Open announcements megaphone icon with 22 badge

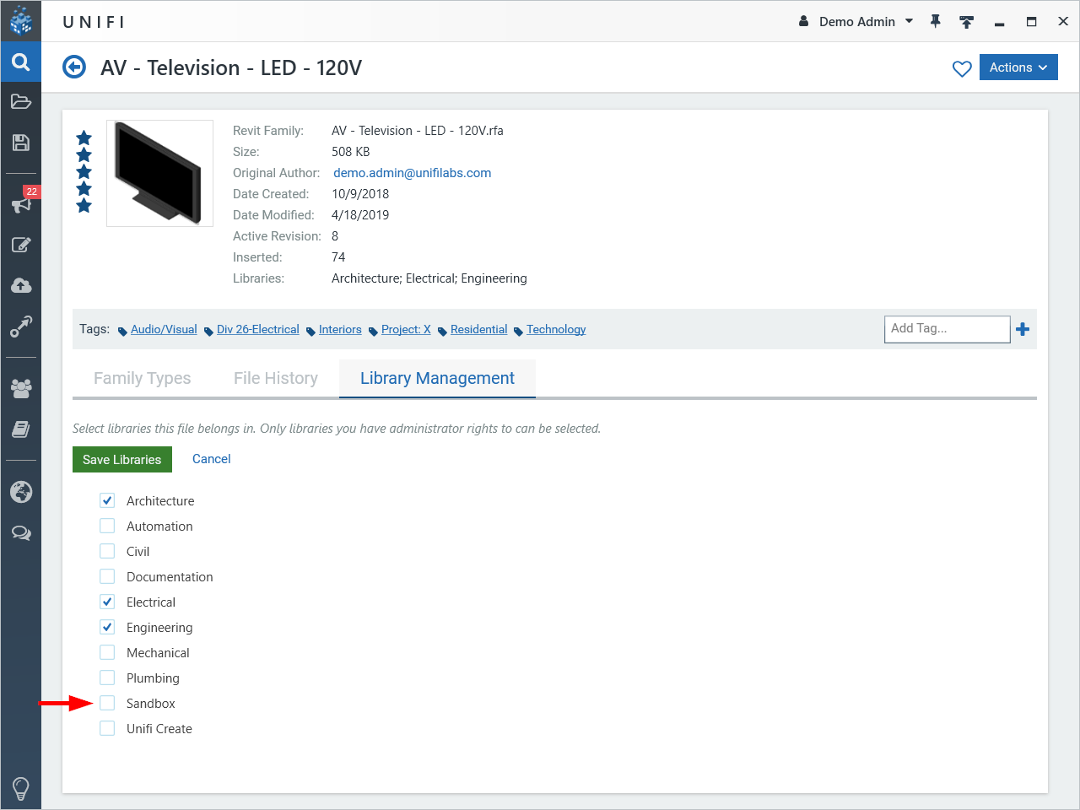coord(23,202)
